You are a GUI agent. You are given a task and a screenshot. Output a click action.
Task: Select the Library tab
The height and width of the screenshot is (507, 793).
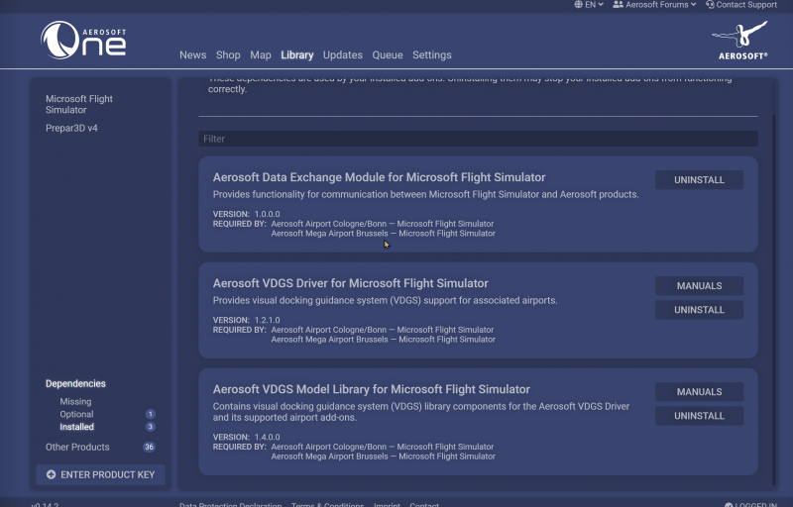296,55
